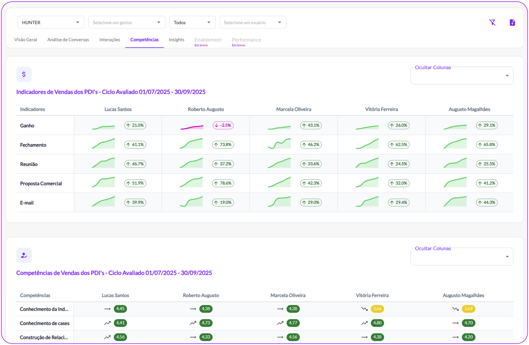Go to the Insights tab
Viewport: 529px width, 345px height.
click(x=177, y=40)
